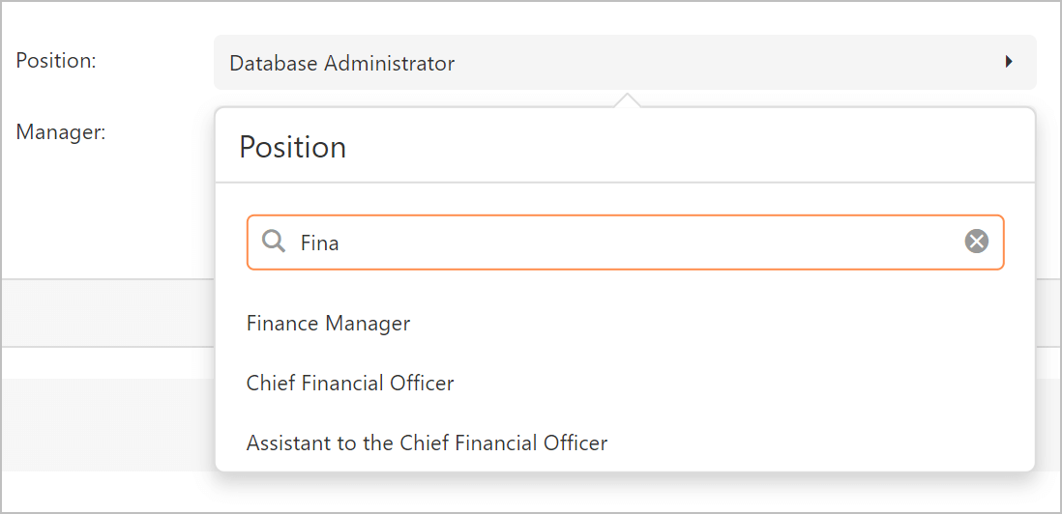Click the 'Manager:' field label
The width and height of the screenshot is (1062, 514).
[61, 131]
